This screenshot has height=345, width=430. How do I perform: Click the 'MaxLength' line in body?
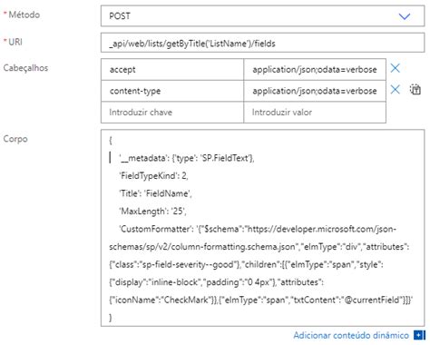click(x=152, y=212)
